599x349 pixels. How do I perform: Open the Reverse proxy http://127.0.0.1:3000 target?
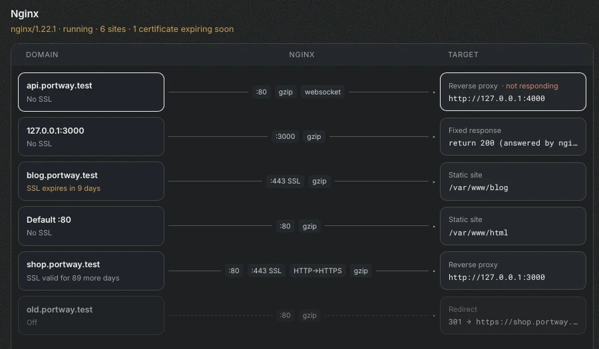pos(513,271)
